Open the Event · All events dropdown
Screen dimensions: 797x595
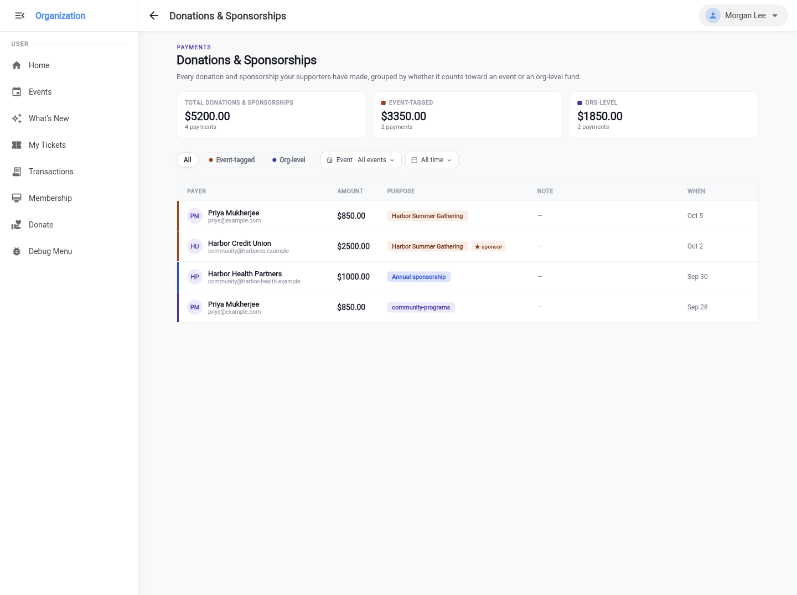pos(361,160)
